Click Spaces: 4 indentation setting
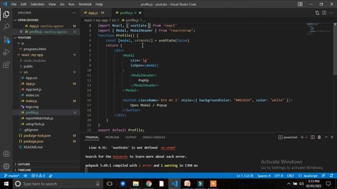337x189 pixels. click(x=264, y=176)
